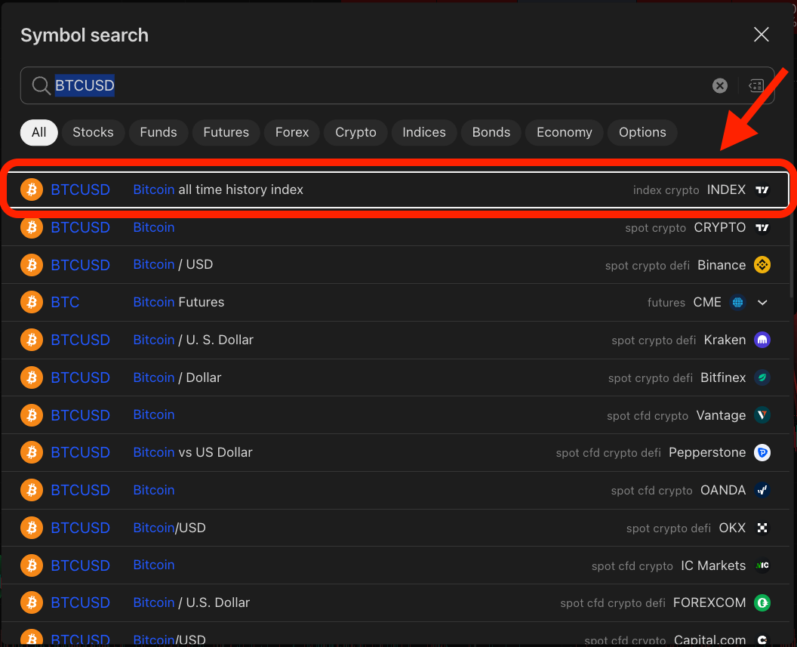Viewport: 797px width, 647px height.
Task: Click Bitcoin icon in IC Markets row
Action: pos(32,565)
